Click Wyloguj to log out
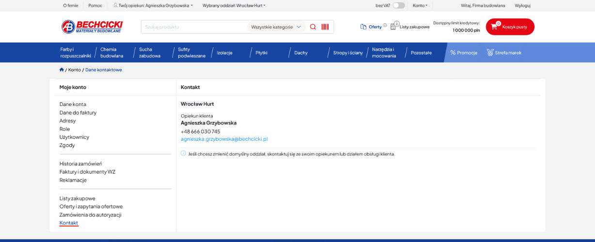Screen dimensions: 595x242 point(522,5)
